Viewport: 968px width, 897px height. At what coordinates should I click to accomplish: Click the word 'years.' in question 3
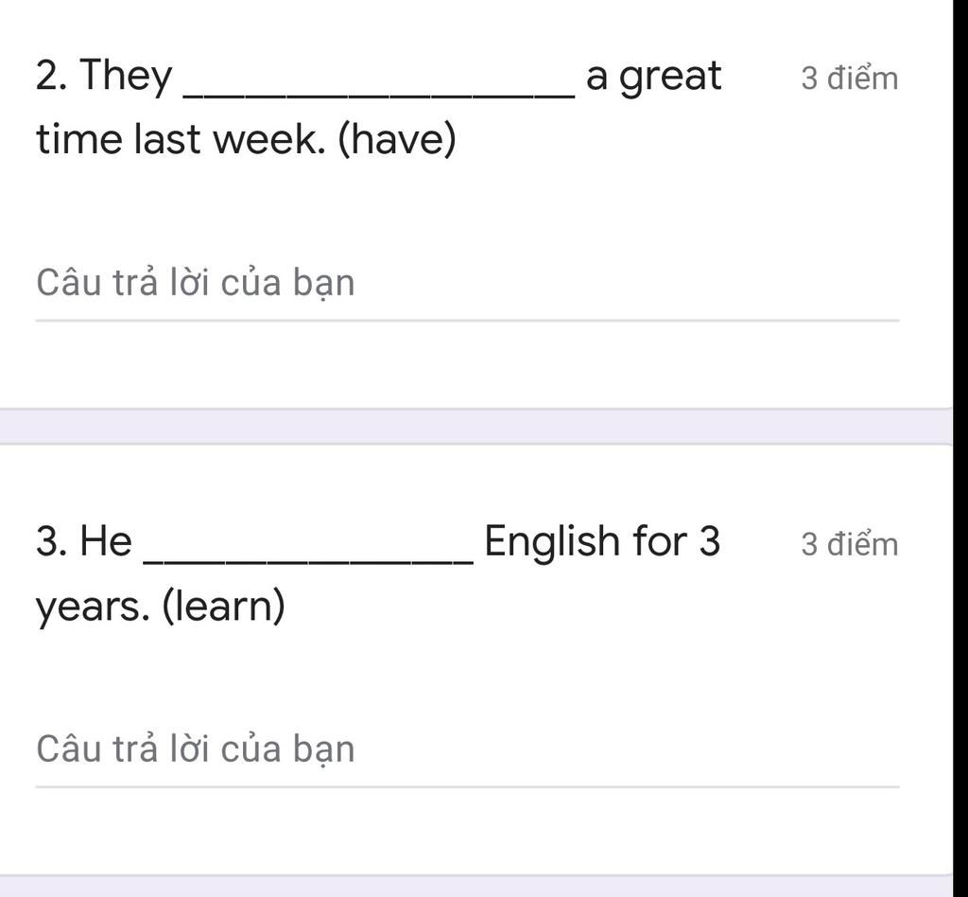[93, 607]
